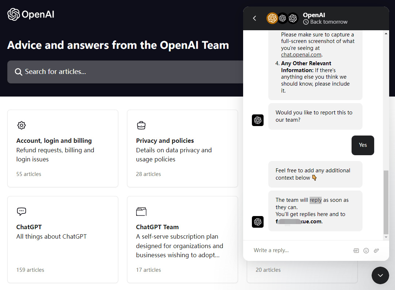
Task: Attach a file with paperclip icon
Action: tap(376, 251)
